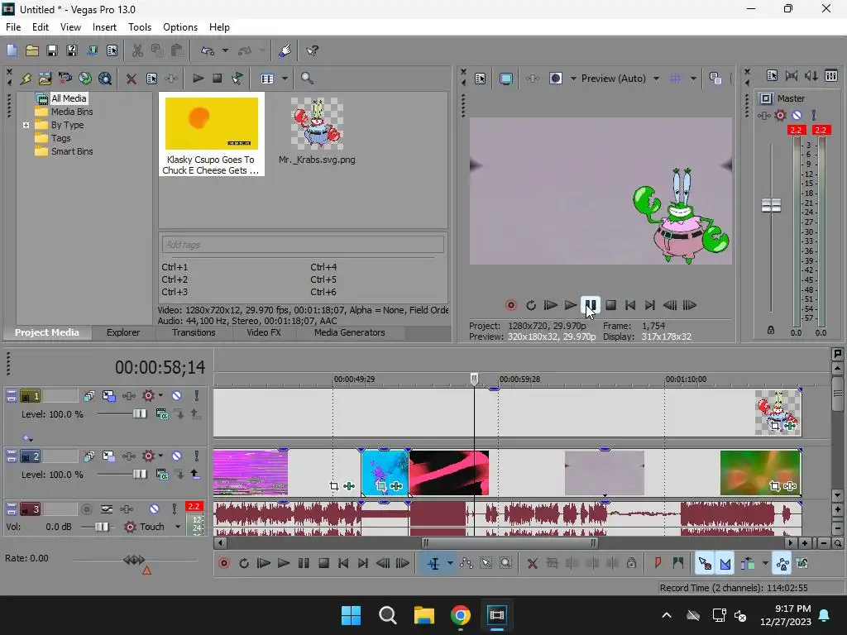Start media preview in Project Media toolbar
The image size is (847, 635).
(x=198, y=79)
